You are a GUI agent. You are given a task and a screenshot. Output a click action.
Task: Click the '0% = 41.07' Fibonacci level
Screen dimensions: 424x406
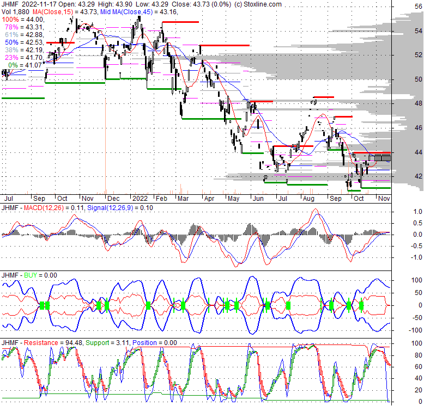pyautogui.click(x=25, y=65)
